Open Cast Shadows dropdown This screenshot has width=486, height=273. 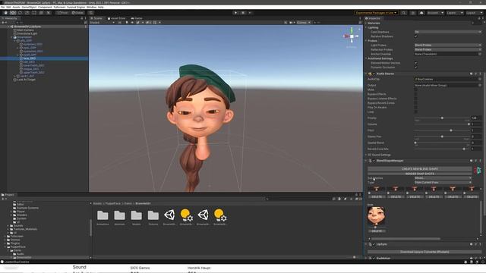tap(448, 32)
